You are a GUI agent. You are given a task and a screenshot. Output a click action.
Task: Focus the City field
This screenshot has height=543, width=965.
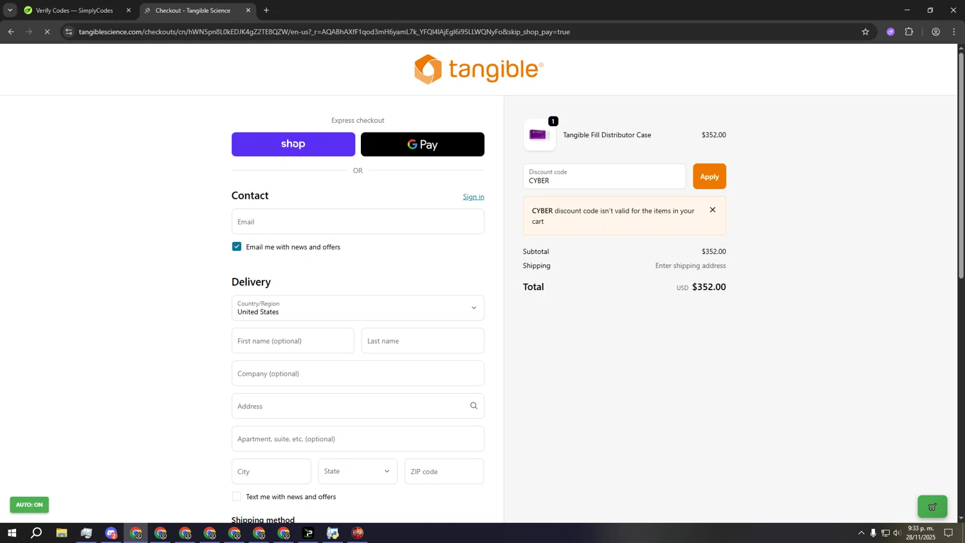271,472
